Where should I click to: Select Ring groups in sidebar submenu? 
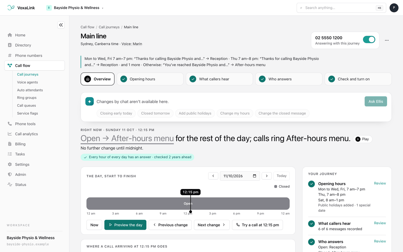[27, 98]
